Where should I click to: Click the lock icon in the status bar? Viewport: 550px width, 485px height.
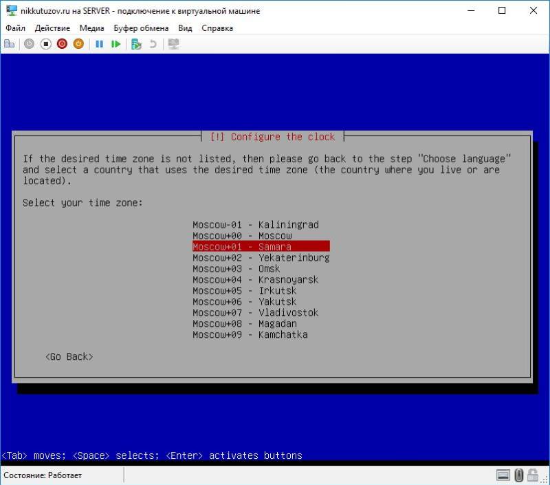pyautogui.click(x=534, y=475)
